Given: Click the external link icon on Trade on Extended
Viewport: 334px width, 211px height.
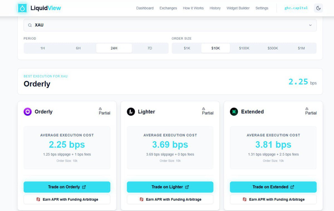Looking at the screenshot, I should click(x=292, y=187).
